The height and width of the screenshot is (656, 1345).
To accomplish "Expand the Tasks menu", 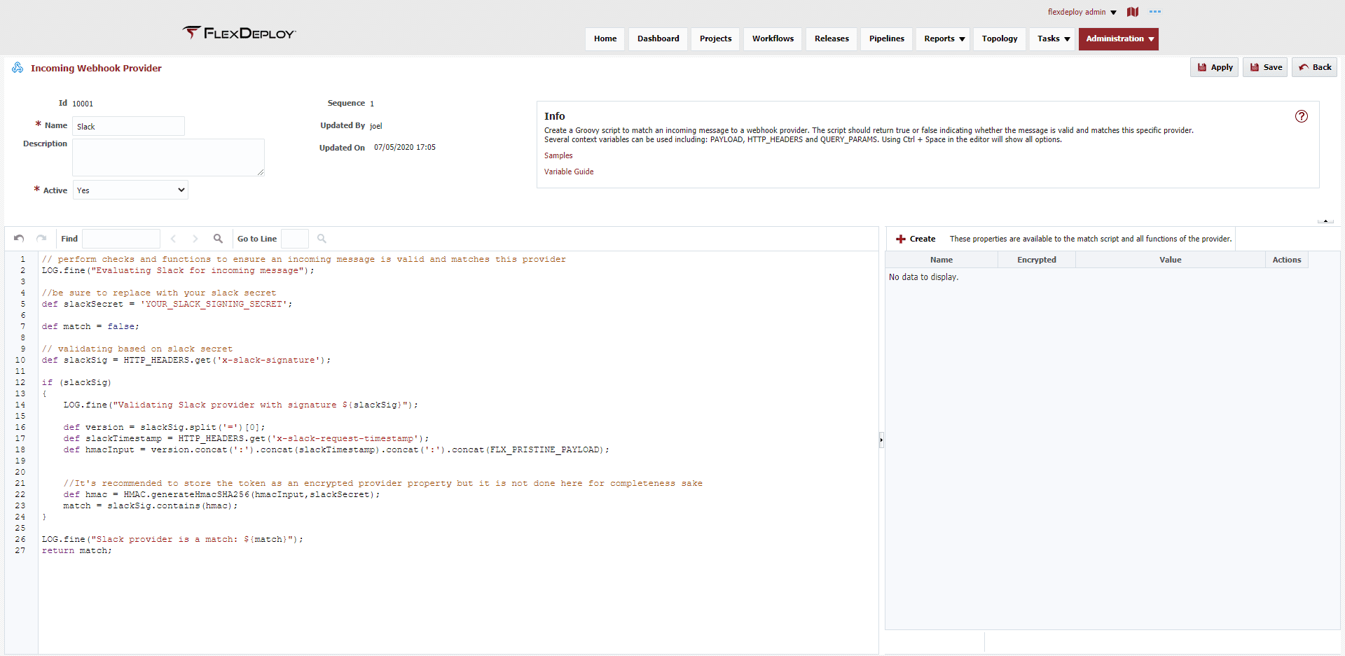I will (1054, 39).
